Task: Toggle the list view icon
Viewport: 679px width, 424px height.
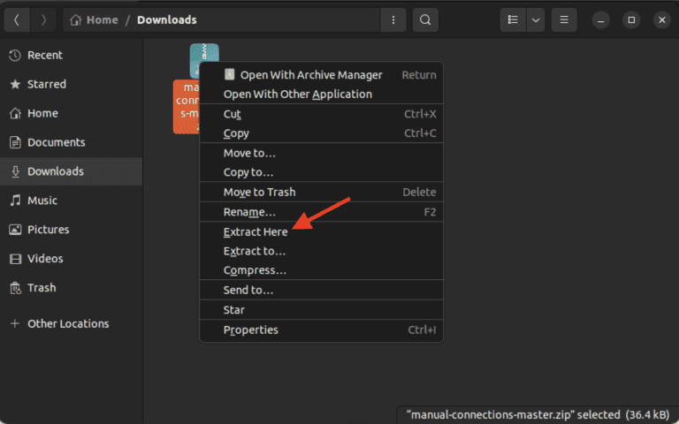Action: point(513,19)
